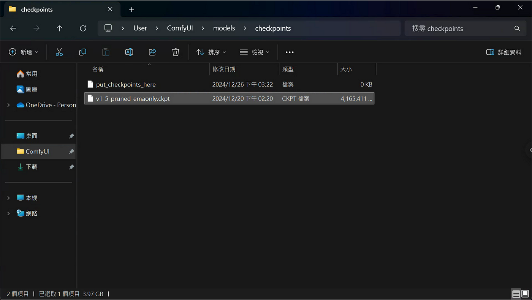Go forward with the right arrow
Screen dimensions: 532x300
[x=36, y=28]
